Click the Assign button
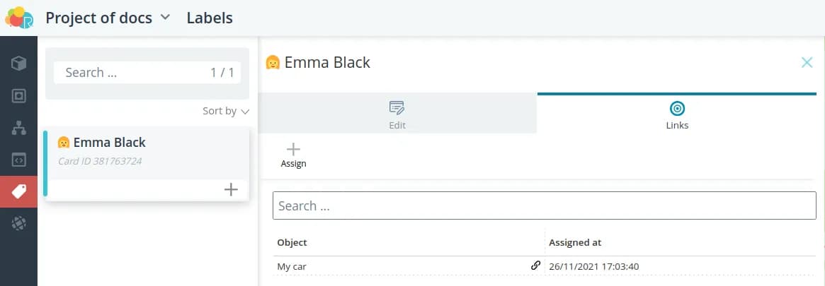The image size is (825, 286). tap(293, 155)
